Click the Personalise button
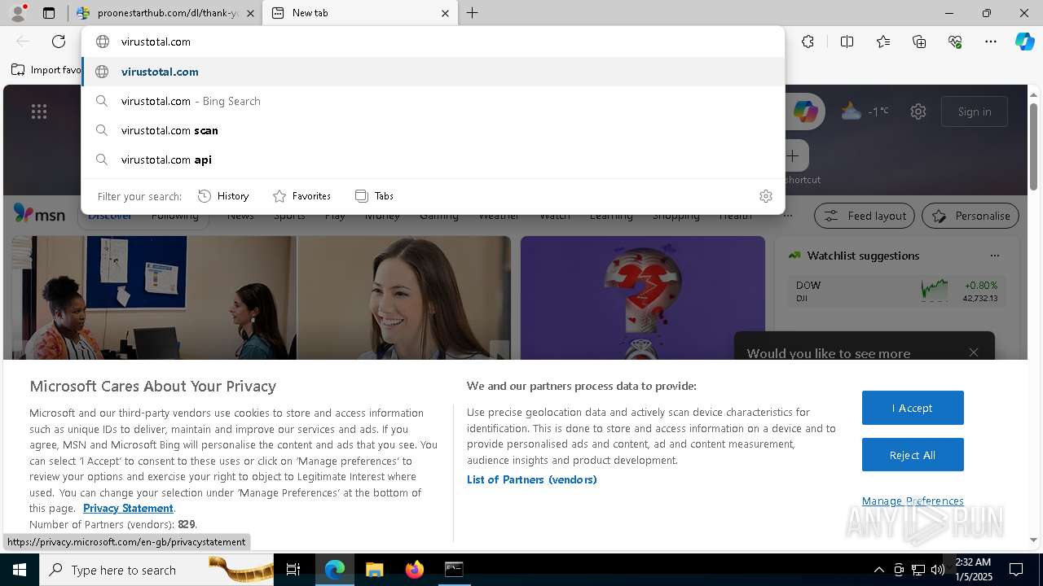Screen dimensions: 1043x586 coord(970,216)
